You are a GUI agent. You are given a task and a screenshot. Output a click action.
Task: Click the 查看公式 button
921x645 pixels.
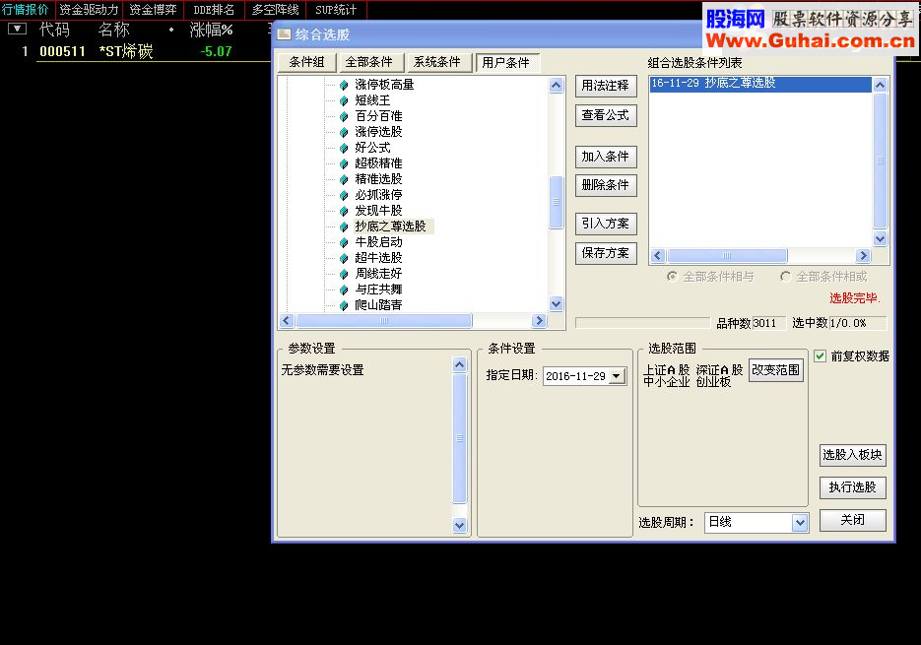[x=606, y=116]
